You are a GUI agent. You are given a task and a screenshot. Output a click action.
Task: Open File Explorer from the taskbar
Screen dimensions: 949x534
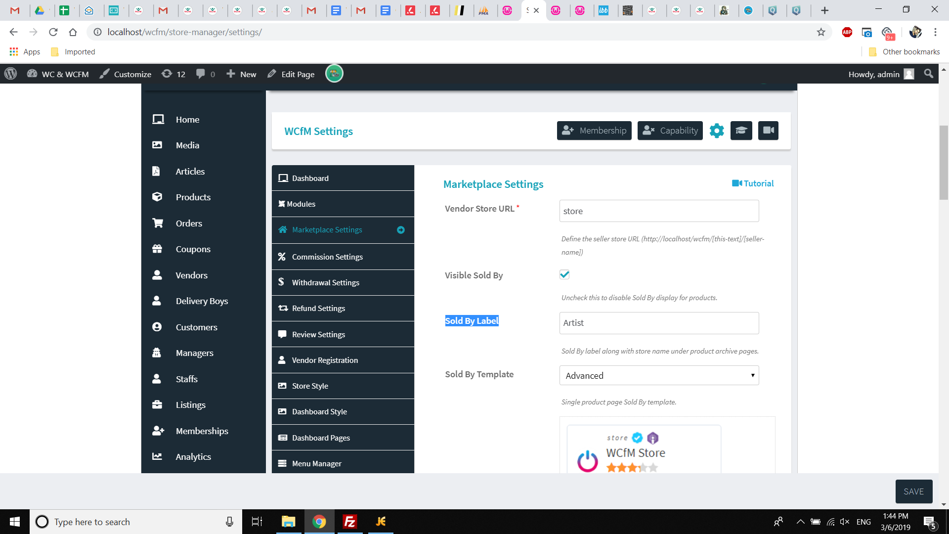click(288, 522)
